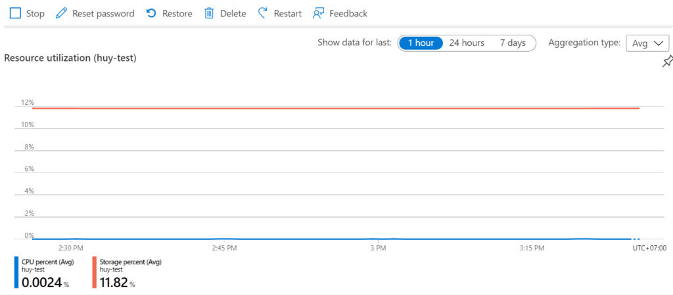Viewport: 673px width, 295px height.
Task: Open the Aggregation type Avg dropdown
Action: (647, 43)
